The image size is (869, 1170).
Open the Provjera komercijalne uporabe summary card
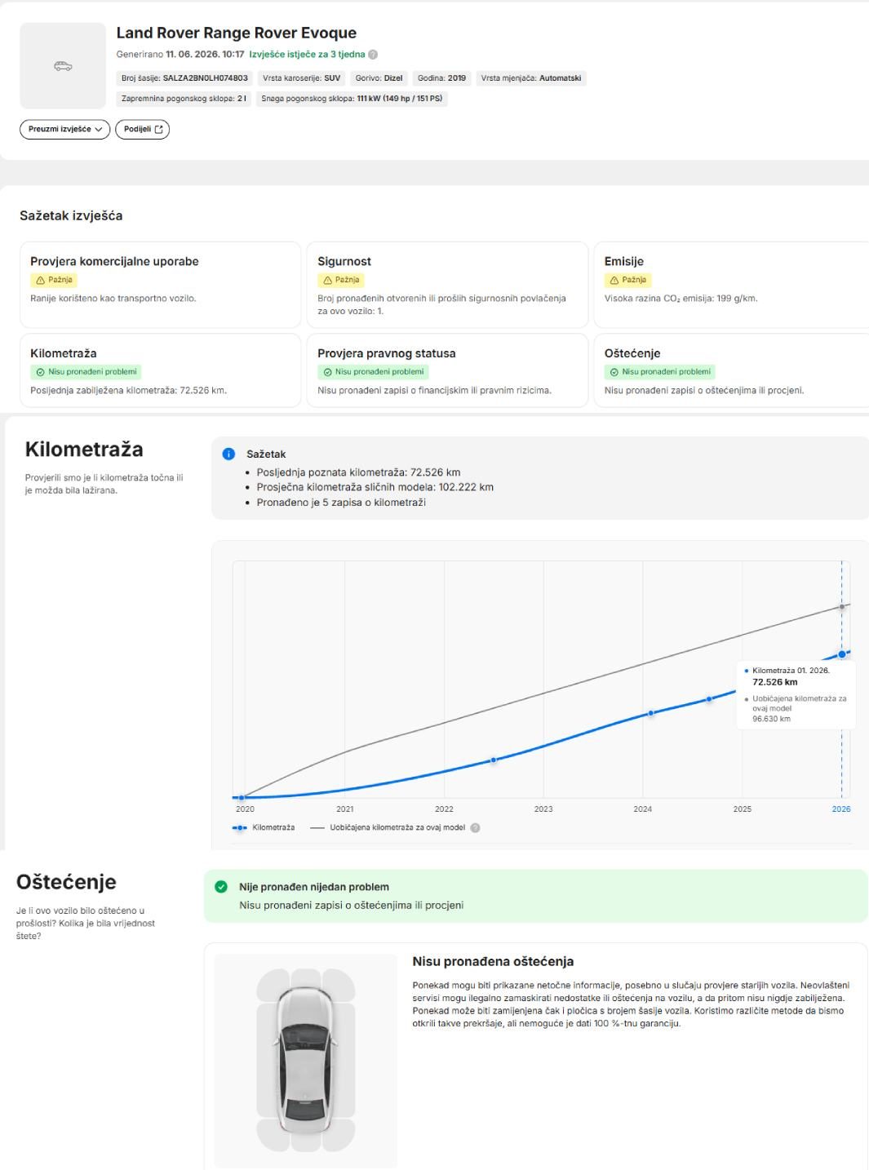(x=160, y=285)
